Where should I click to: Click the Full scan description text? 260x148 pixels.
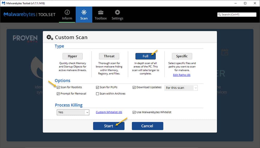[145, 68]
